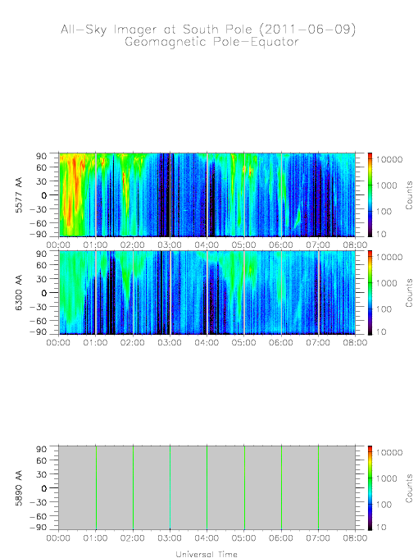Click the color bar beside the 5577 AA panel
Viewport: 418px width, 558px height.
point(370,194)
